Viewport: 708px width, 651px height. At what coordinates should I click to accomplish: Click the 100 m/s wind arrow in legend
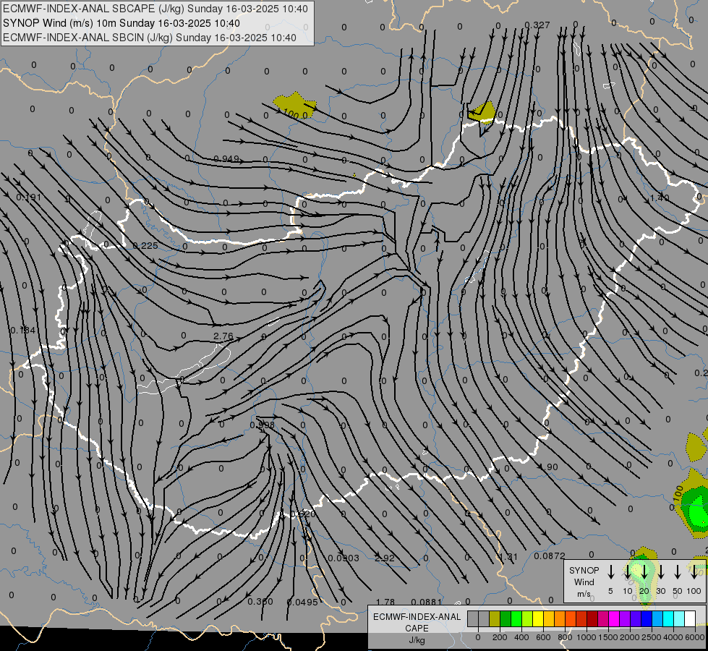point(694,572)
